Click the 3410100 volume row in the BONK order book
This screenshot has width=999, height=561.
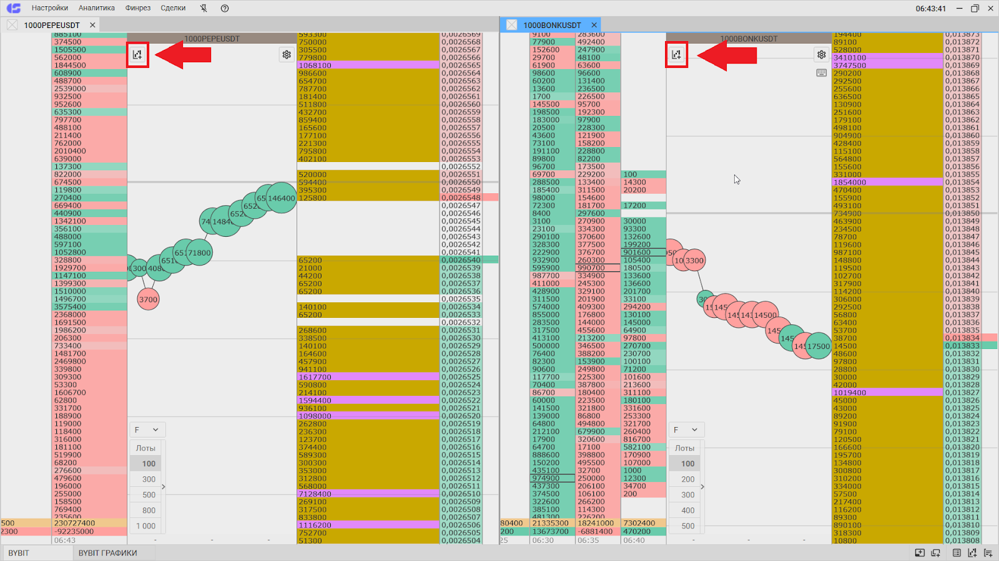[x=887, y=57]
